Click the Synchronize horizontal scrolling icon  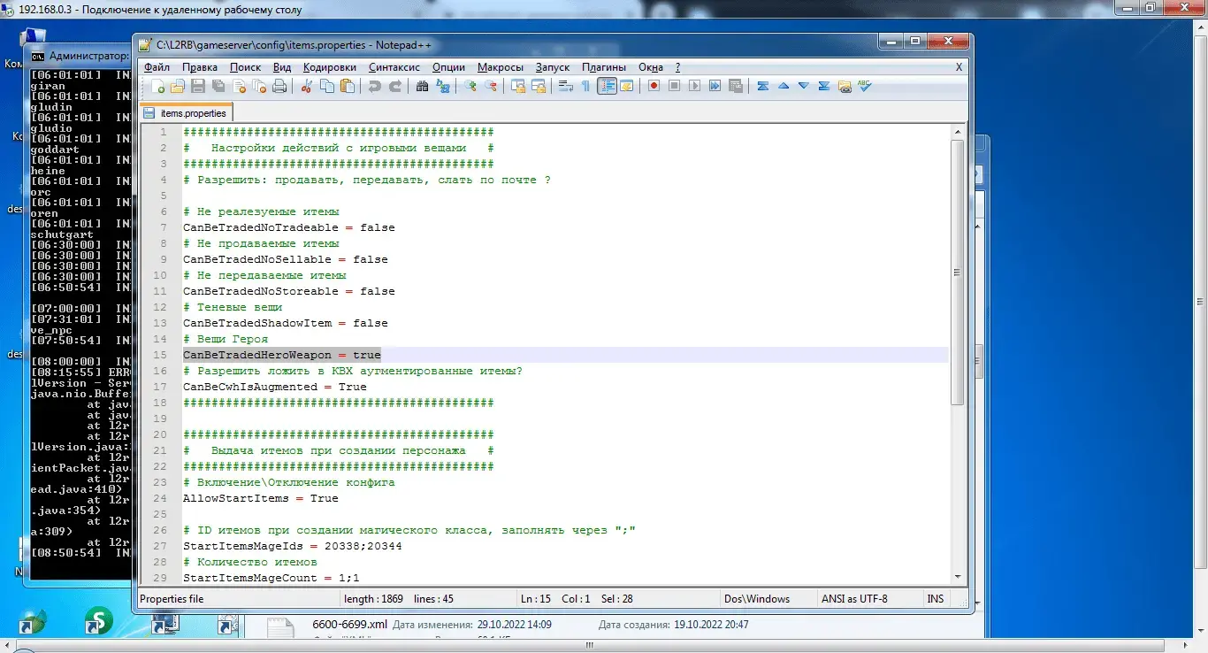click(539, 86)
